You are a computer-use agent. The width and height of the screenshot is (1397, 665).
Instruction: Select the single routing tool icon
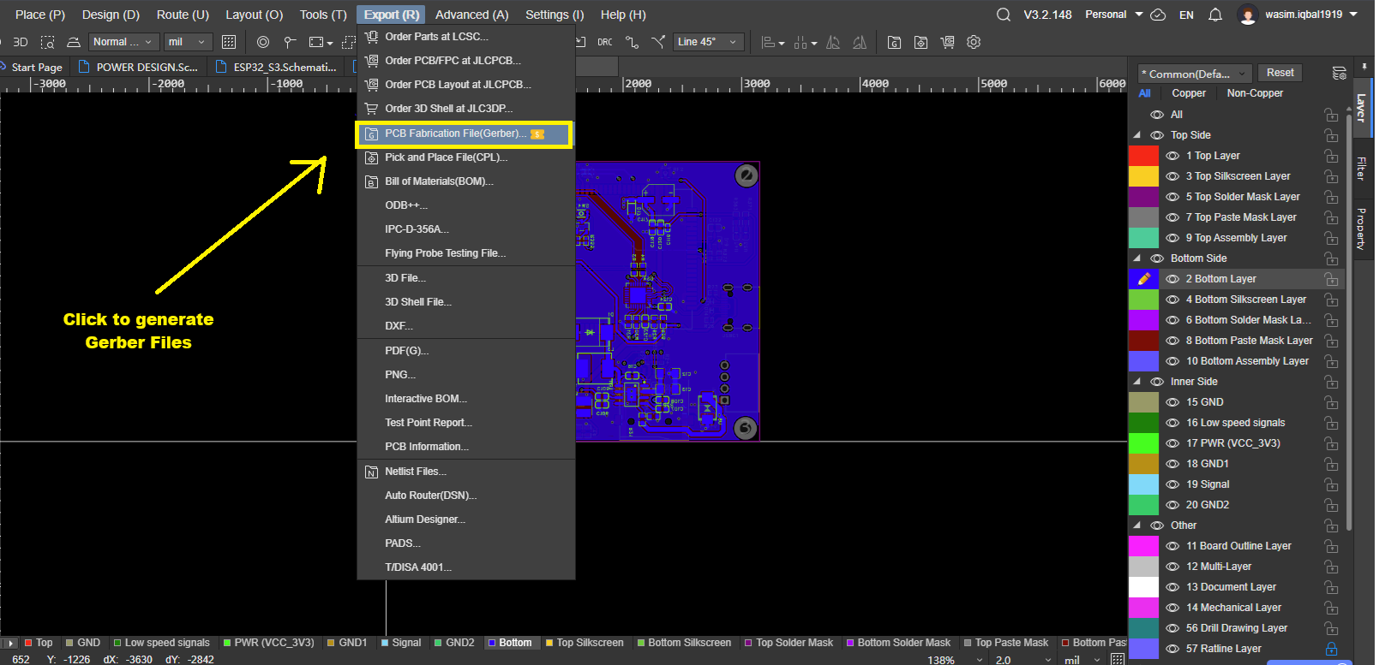coord(633,42)
